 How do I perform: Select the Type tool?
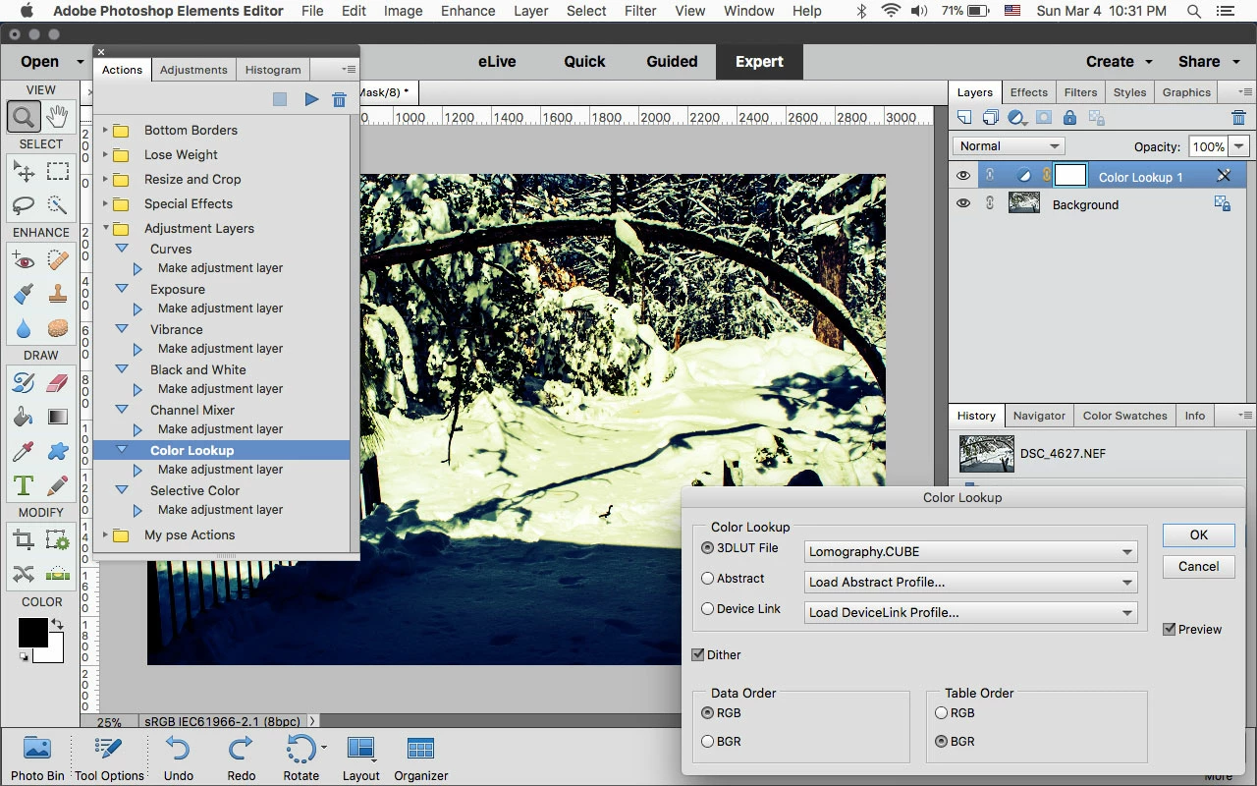click(x=24, y=485)
